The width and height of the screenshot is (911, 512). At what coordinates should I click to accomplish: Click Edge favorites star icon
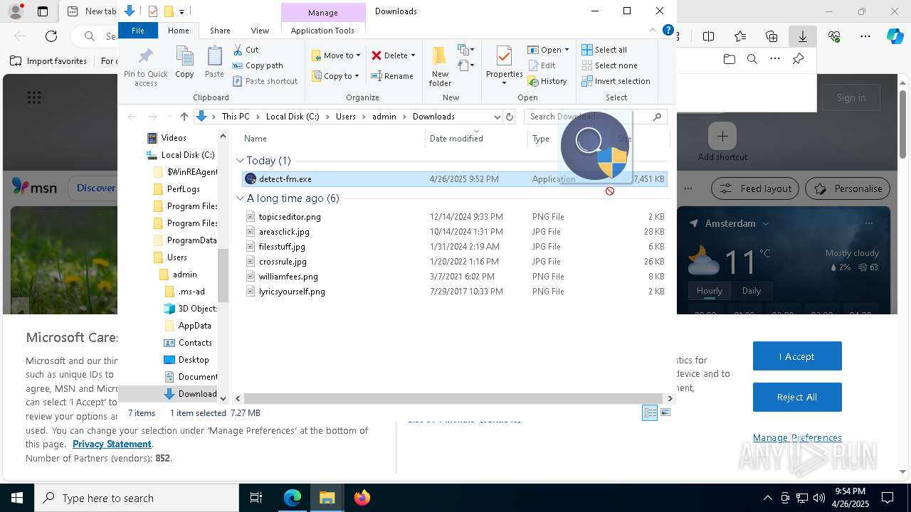click(740, 36)
